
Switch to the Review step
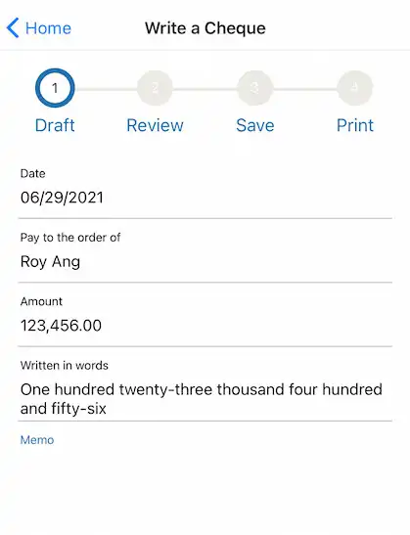tap(155, 125)
